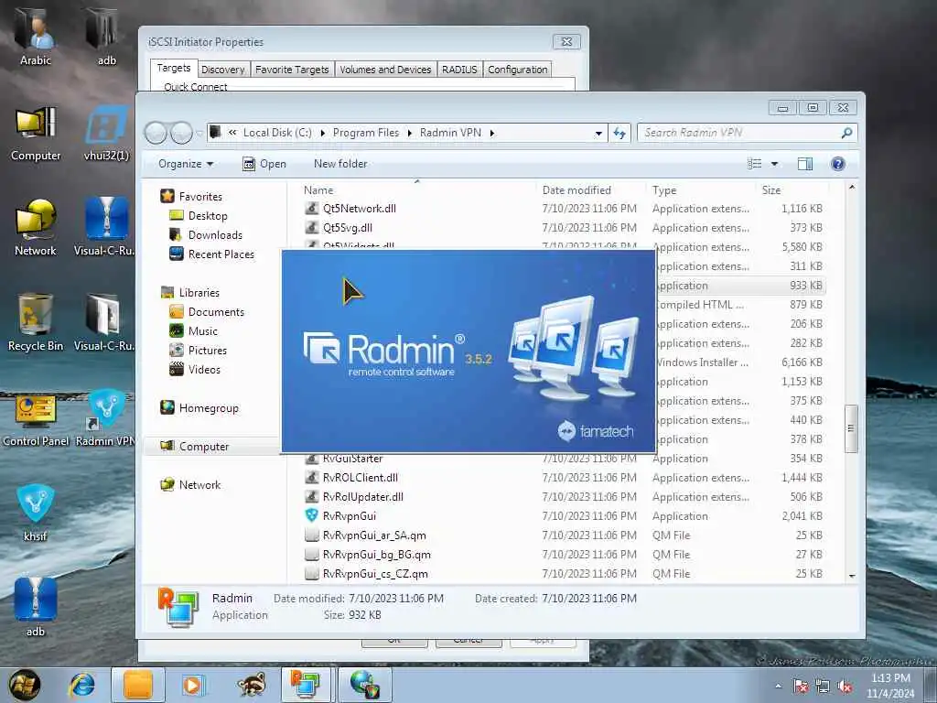This screenshot has width=937, height=703.
Task: Select Downloads in the navigation pane
Action: pyautogui.click(x=215, y=235)
